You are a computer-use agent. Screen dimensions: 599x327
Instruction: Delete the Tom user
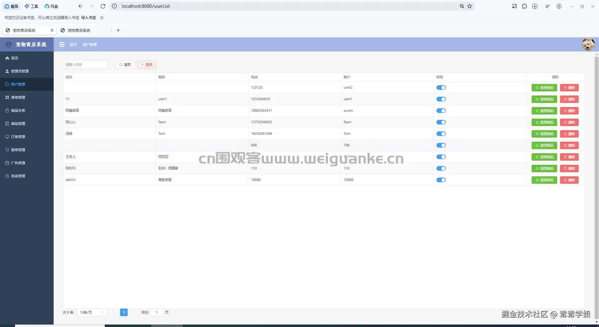(569, 134)
